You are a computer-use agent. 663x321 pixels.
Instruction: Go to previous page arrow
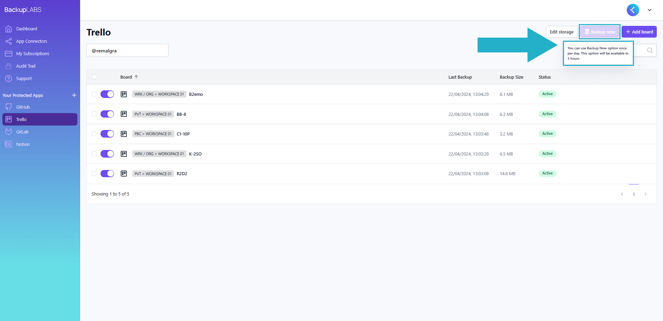[x=622, y=194]
